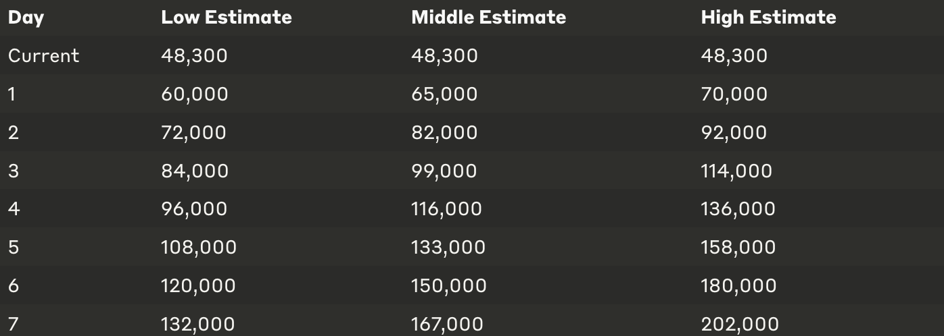This screenshot has height=336, width=944.
Task: Click the Current row label
Action: [x=43, y=55]
